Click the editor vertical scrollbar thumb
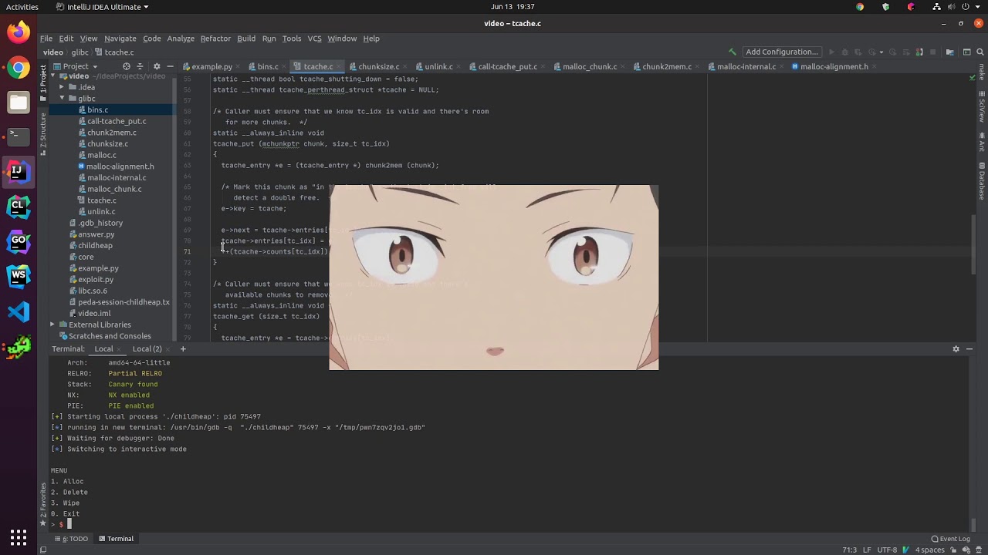The height and width of the screenshot is (555, 988). (975, 244)
